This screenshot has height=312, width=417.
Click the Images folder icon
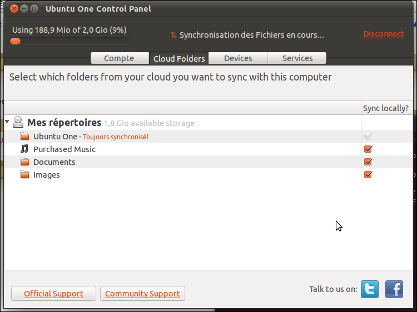(x=24, y=174)
